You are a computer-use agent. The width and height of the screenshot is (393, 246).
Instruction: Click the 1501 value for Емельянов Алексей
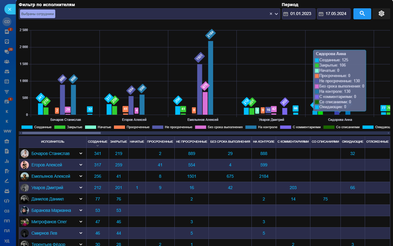[192, 176]
